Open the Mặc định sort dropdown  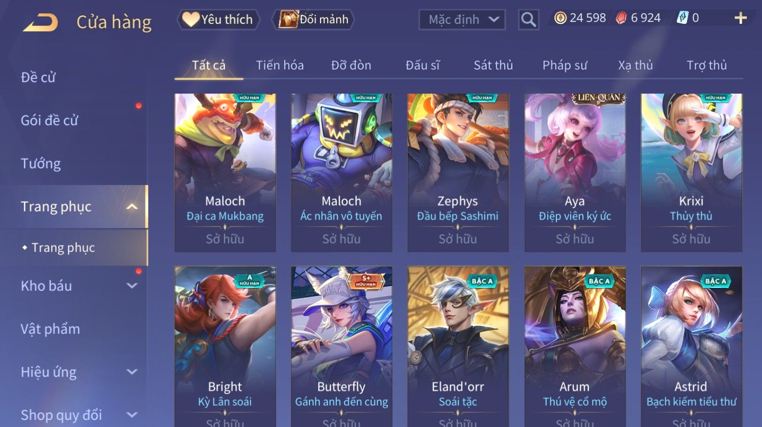[462, 20]
